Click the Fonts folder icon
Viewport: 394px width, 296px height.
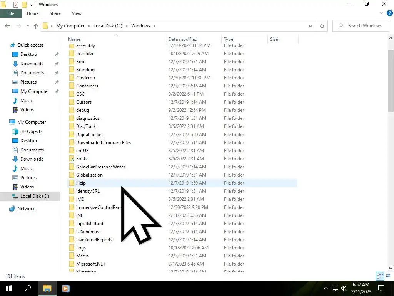tap(72, 159)
